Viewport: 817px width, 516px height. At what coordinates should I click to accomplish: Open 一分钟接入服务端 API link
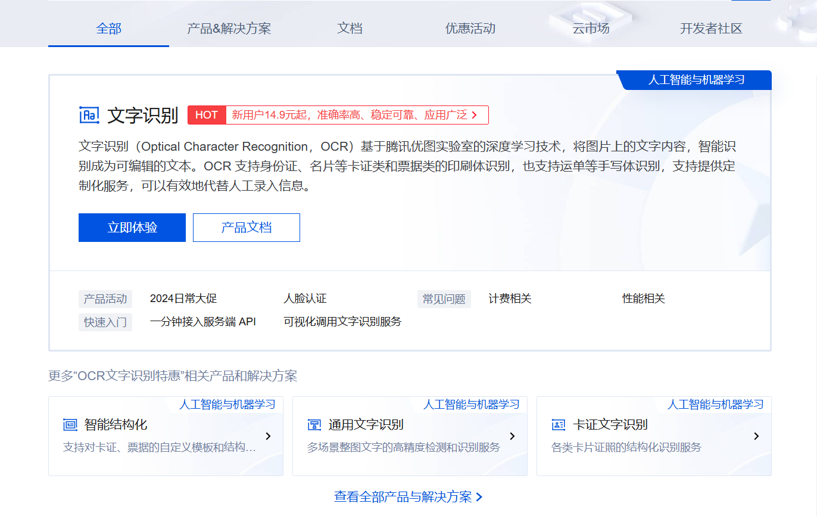point(203,322)
